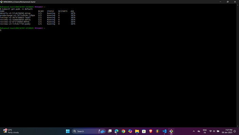Open the clock showing 7:27 PM
This screenshot has height=135, width=239.
227,131
